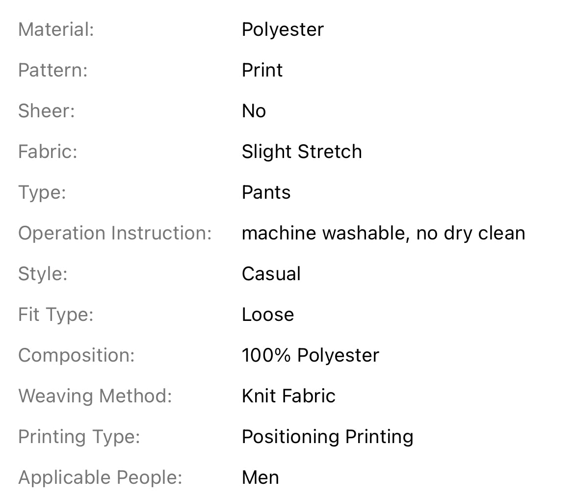This screenshot has height=500, width=574.
Task: Click the Composition label
Action: pyautogui.click(x=76, y=355)
